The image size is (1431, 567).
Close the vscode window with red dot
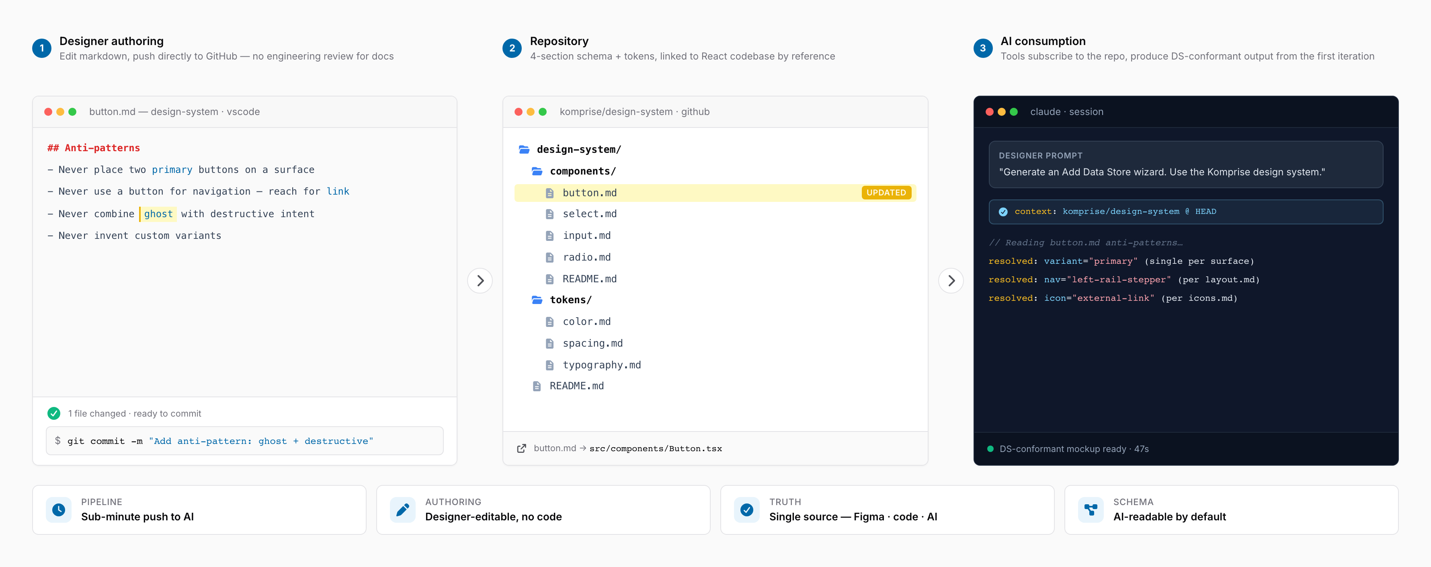(48, 112)
